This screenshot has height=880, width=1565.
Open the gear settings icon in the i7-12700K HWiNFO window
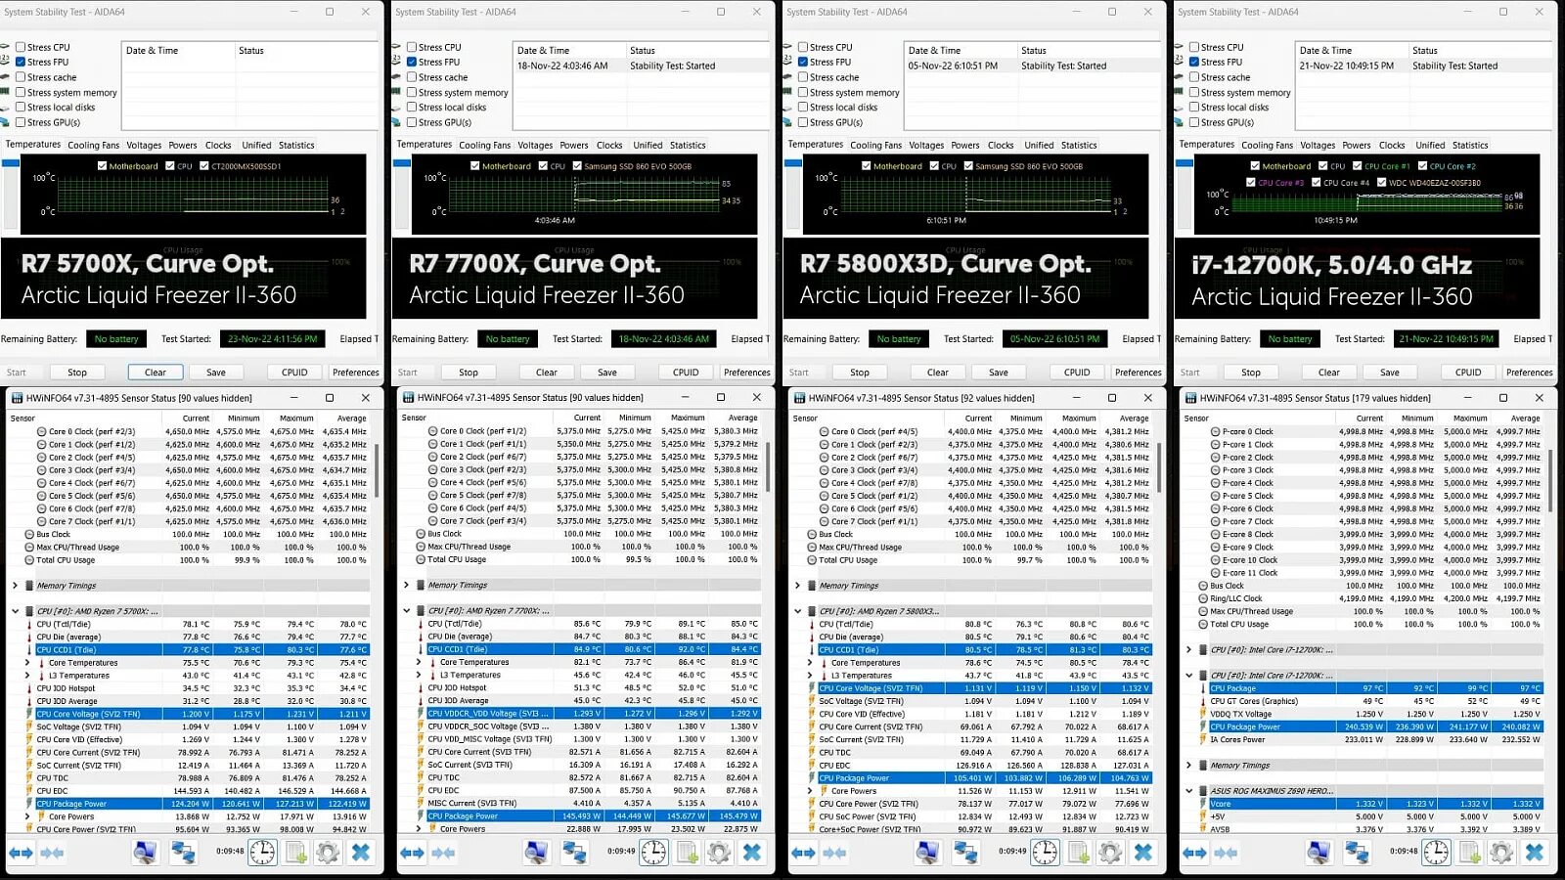click(x=1501, y=853)
